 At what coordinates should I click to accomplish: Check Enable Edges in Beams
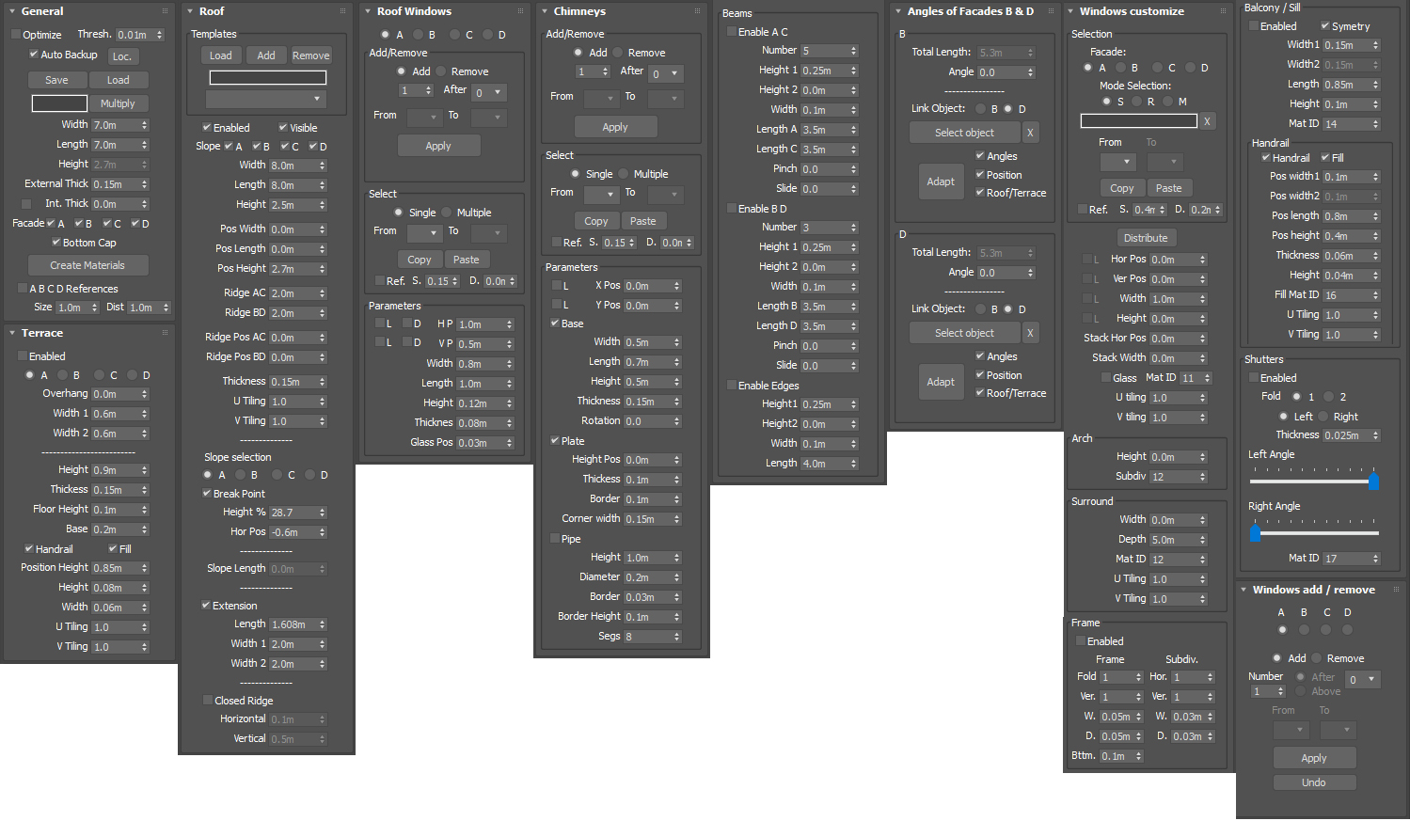(x=732, y=386)
